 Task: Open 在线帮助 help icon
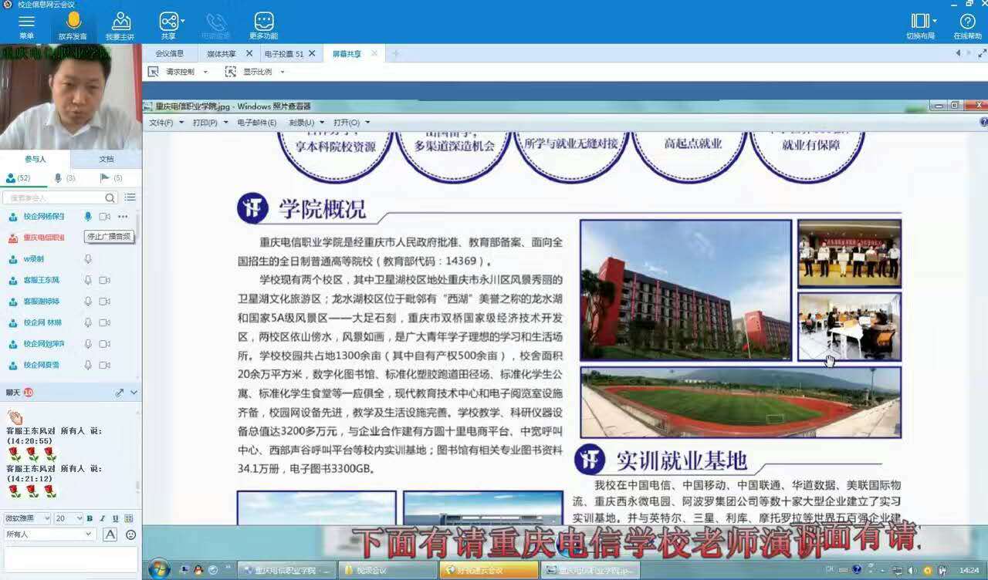click(x=967, y=21)
